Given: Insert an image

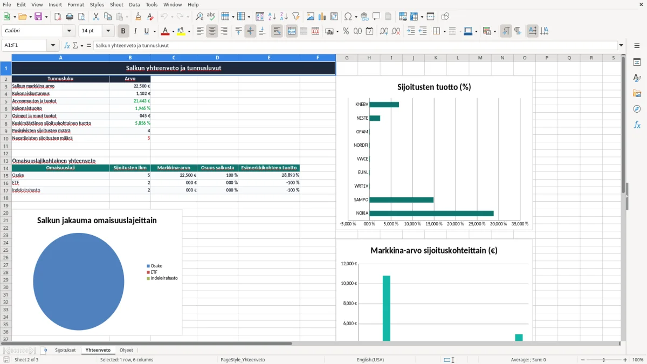Looking at the screenshot, I should pos(310,17).
